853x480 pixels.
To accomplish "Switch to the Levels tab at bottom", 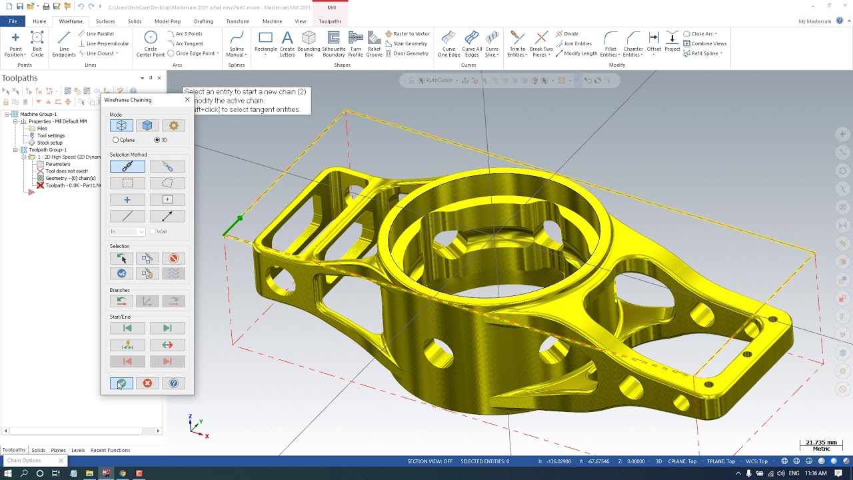I will pos(78,450).
